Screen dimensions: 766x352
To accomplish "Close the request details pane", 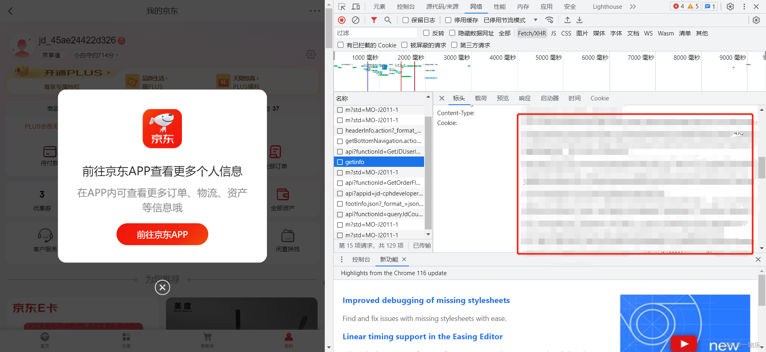I will (x=442, y=98).
